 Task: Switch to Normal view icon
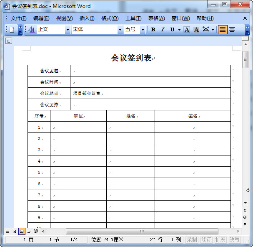pyautogui.click(x=8, y=231)
